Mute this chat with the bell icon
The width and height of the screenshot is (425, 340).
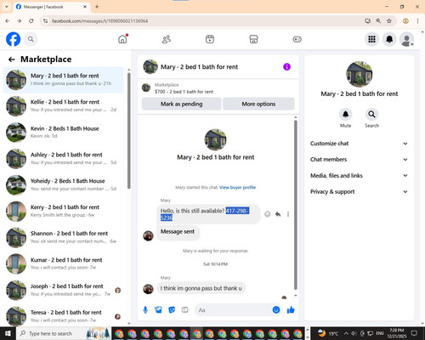click(345, 115)
